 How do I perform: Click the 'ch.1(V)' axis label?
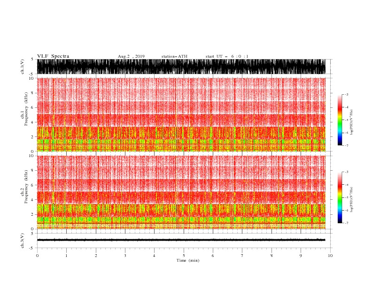23,67
